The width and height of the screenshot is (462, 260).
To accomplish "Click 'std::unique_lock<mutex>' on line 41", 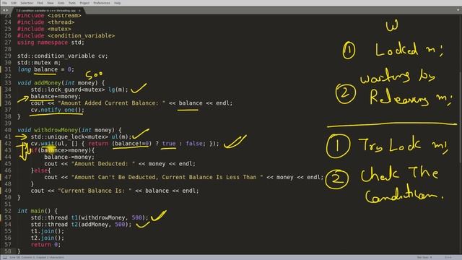I will [x=69, y=136].
